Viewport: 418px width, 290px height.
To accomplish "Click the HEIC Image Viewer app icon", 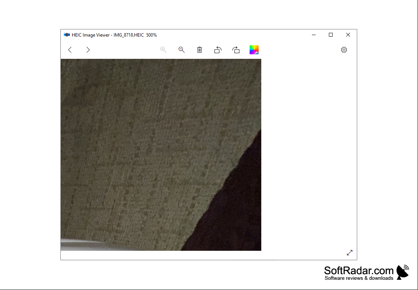I will point(66,35).
